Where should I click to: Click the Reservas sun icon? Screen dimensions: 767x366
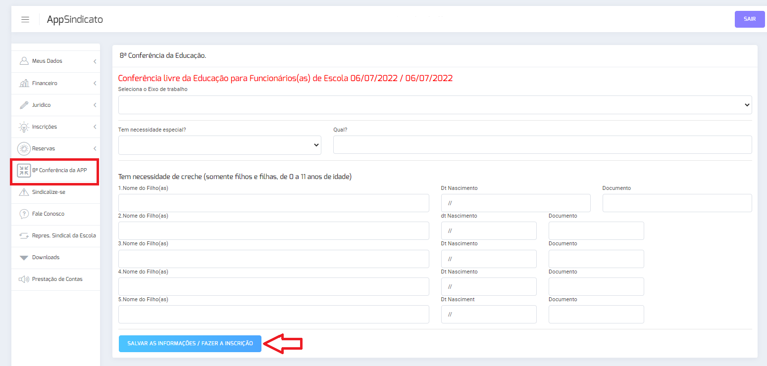pos(24,148)
